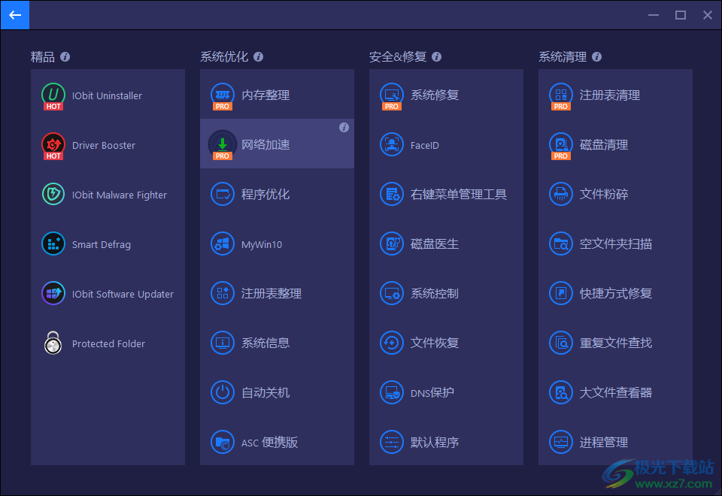Viewport: 722px width, 496px height.
Task: Click the 程序优化 text label
Action: [x=265, y=194]
